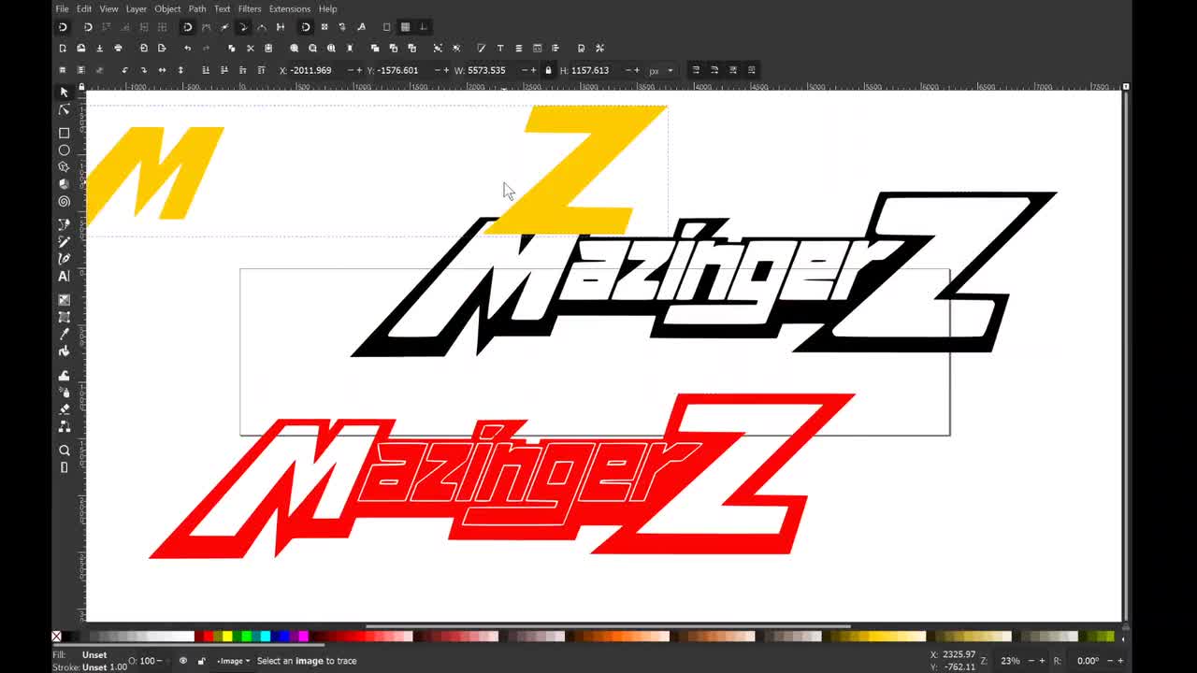The height and width of the screenshot is (673, 1197).
Task: Select the Dropper color picker tool
Action: click(x=64, y=334)
